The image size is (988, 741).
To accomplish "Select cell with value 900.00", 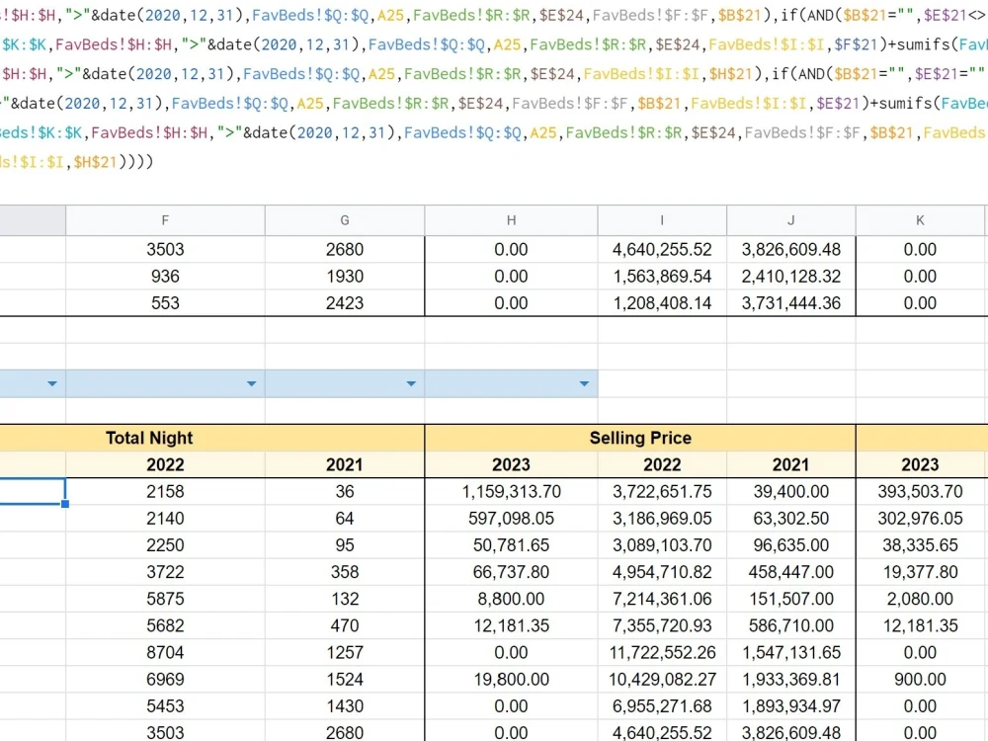I will (x=920, y=680).
